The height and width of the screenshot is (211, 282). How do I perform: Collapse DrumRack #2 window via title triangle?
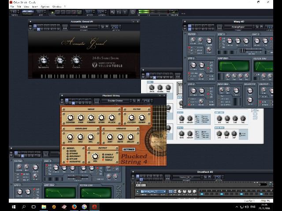click(133, 172)
